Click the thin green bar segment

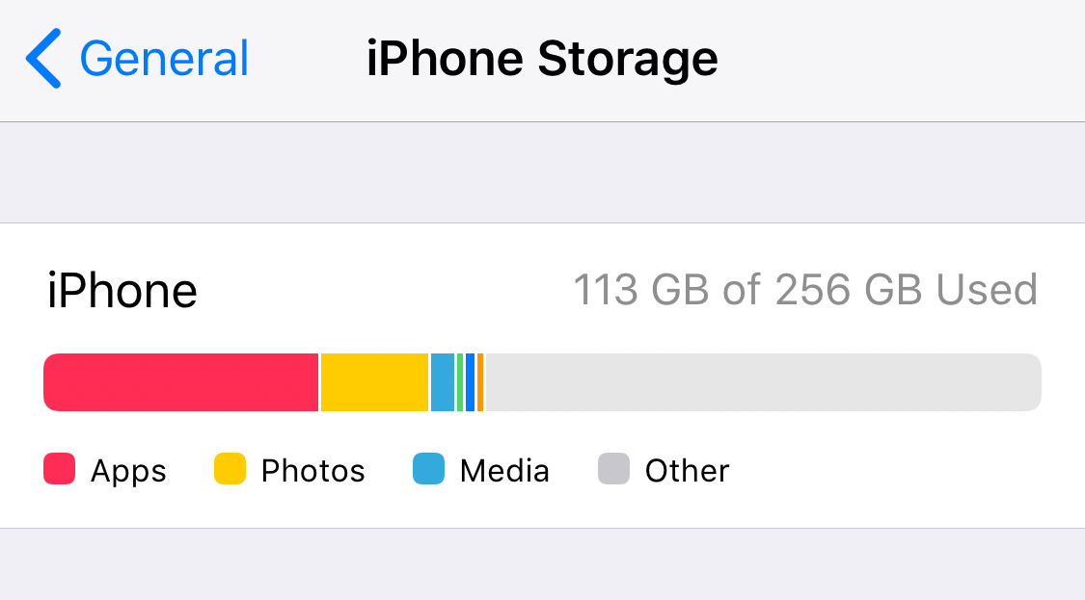[x=460, y=382]
